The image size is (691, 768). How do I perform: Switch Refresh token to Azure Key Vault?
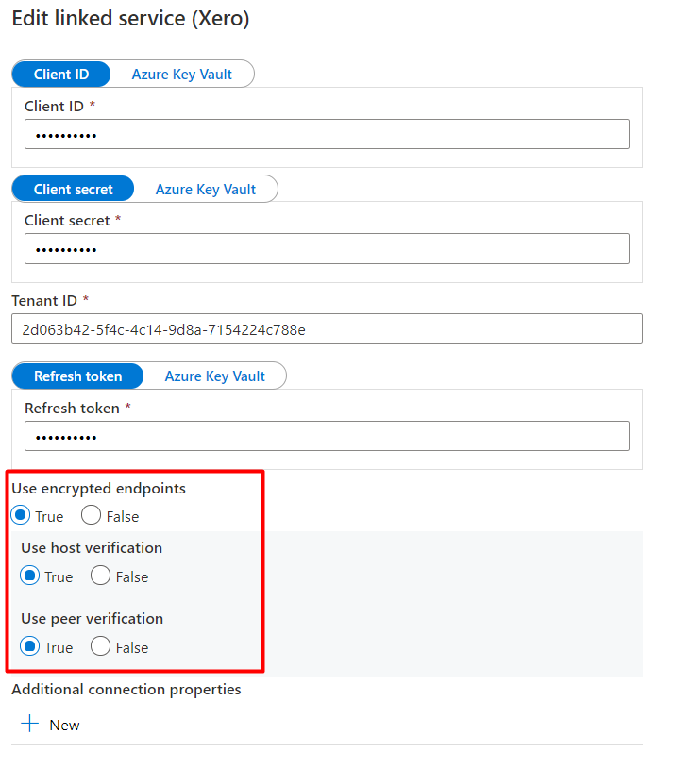pyautogui.click(x=214, y=376)
